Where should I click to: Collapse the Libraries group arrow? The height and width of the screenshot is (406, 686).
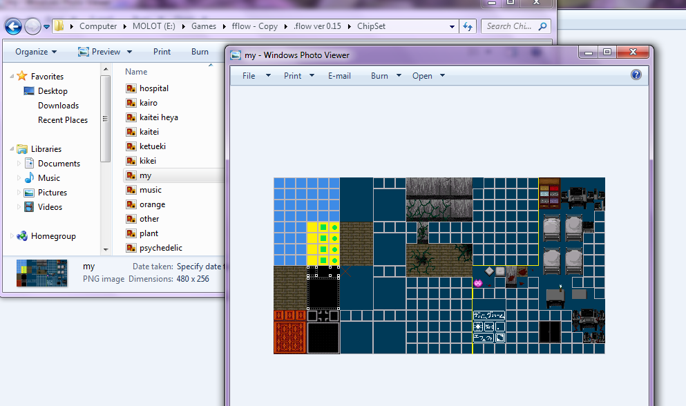(x=12, y=148)
